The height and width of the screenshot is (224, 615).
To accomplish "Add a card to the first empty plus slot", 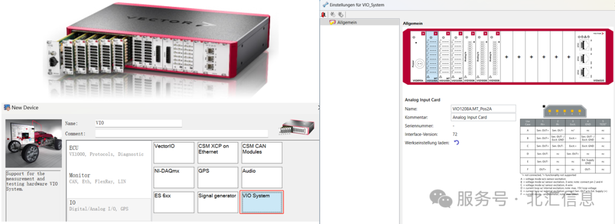I will click(506, 57).
